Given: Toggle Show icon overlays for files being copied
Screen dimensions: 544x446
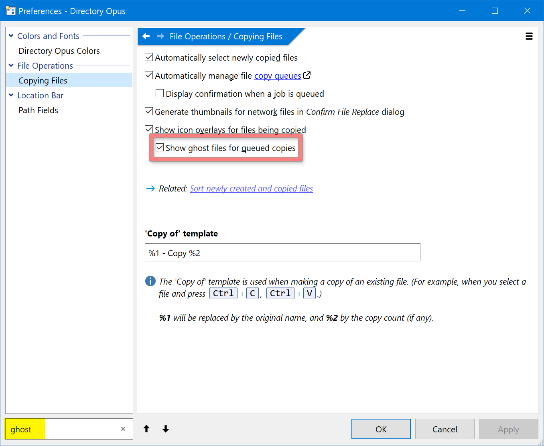Looking at the screenshot, I should coord(149,130).
